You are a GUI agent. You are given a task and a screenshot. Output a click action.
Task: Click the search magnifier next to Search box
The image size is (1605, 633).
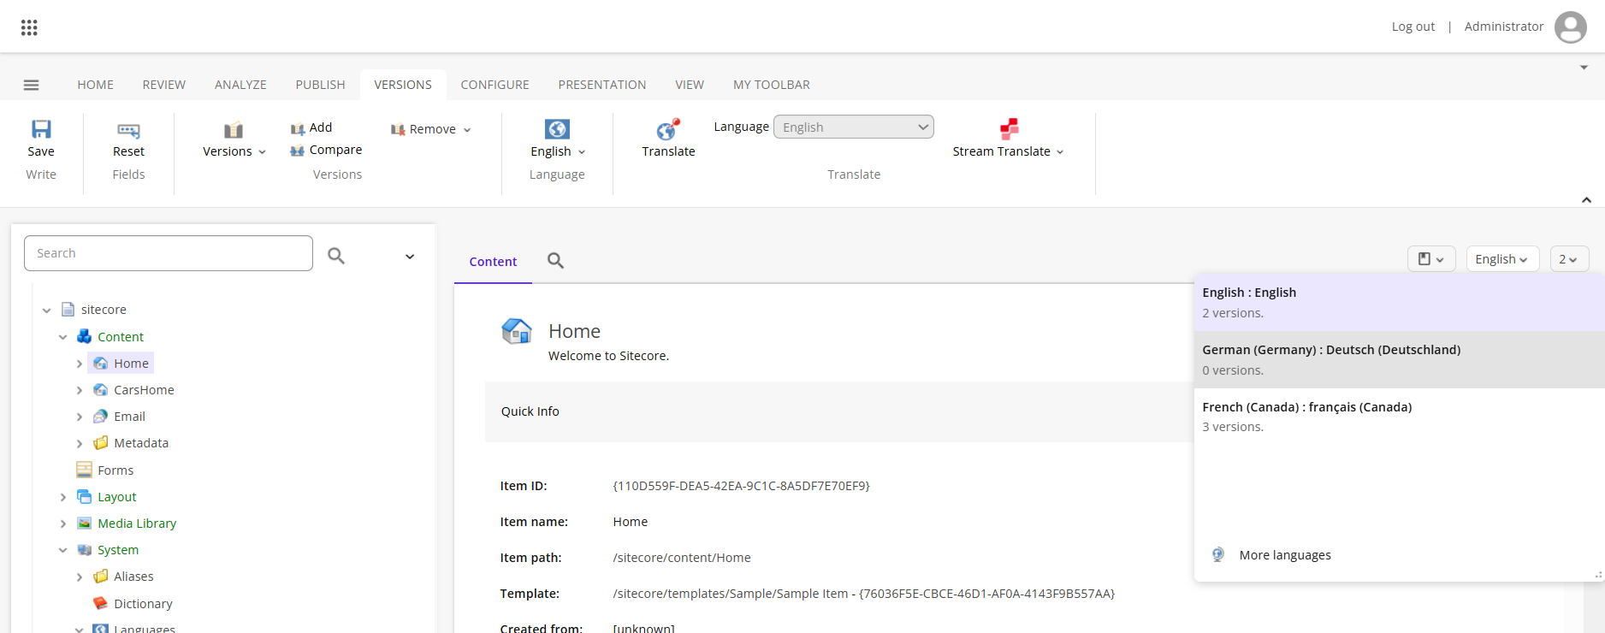[336, 255]
